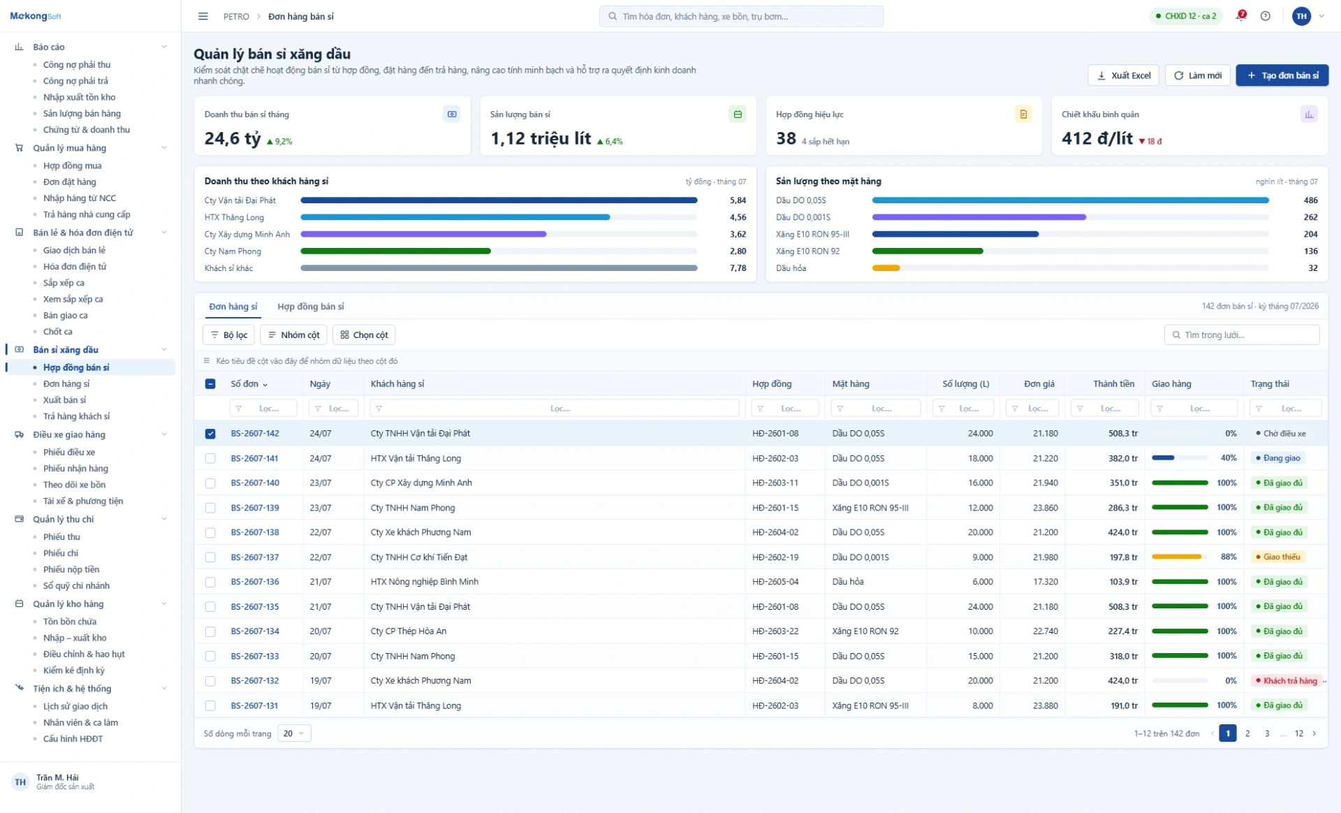Click the Báo cáo chart icon in sidebar
Screen dimensions: 1341x813
pyautogui.click(x=19, y=47)
